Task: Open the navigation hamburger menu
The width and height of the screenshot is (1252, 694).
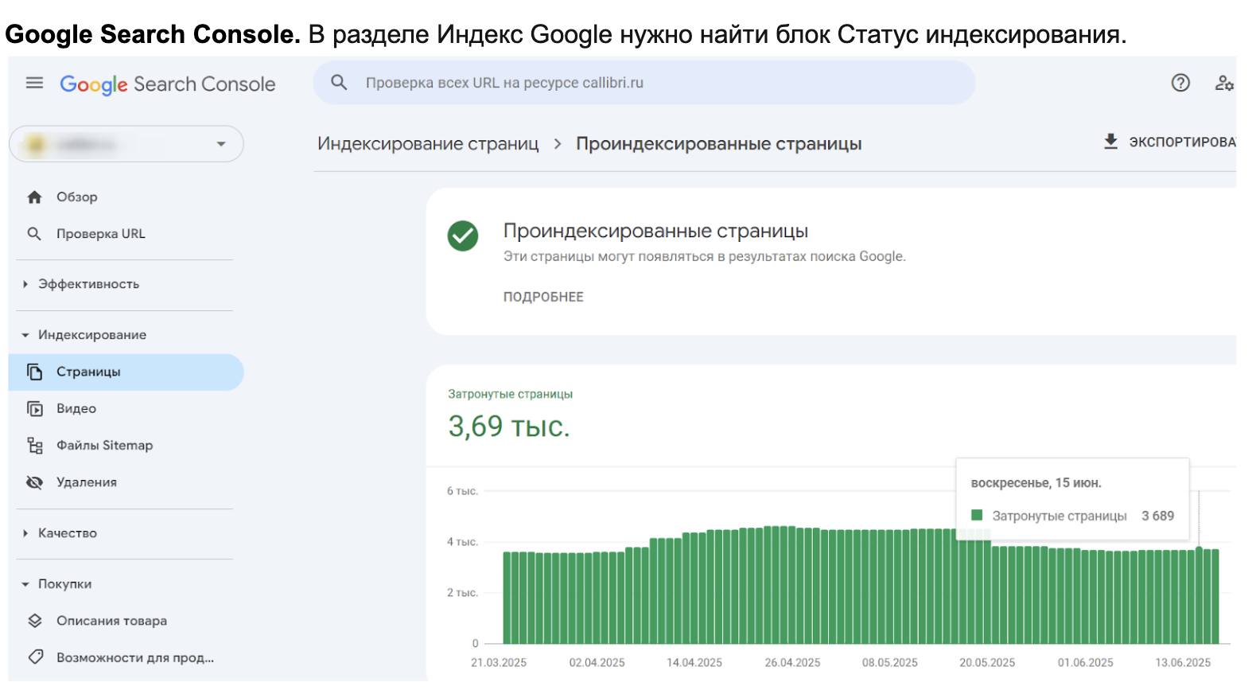Action: 33,83
